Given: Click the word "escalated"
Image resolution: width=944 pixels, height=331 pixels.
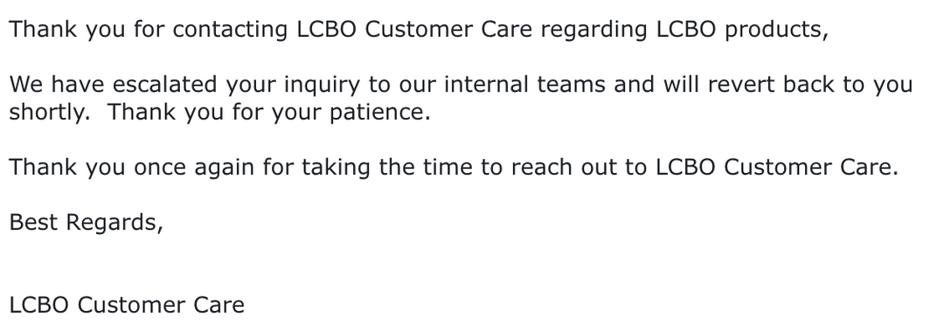Looking at the screenshot, I should (165, 84).
